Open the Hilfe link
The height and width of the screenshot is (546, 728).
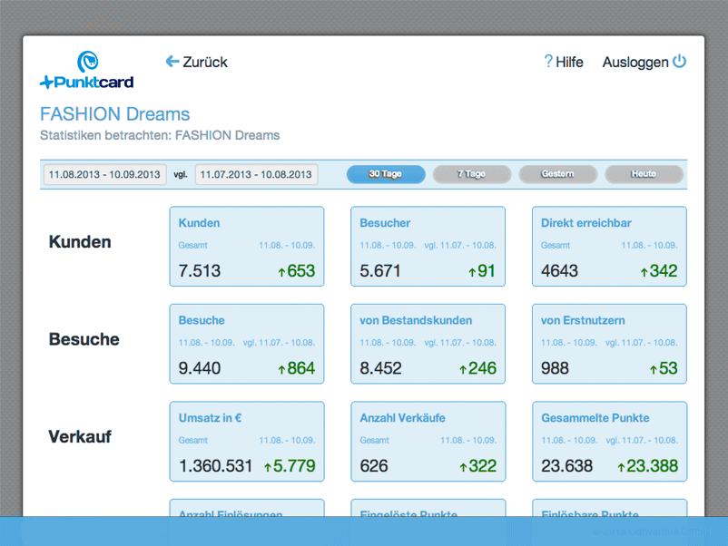569,62
